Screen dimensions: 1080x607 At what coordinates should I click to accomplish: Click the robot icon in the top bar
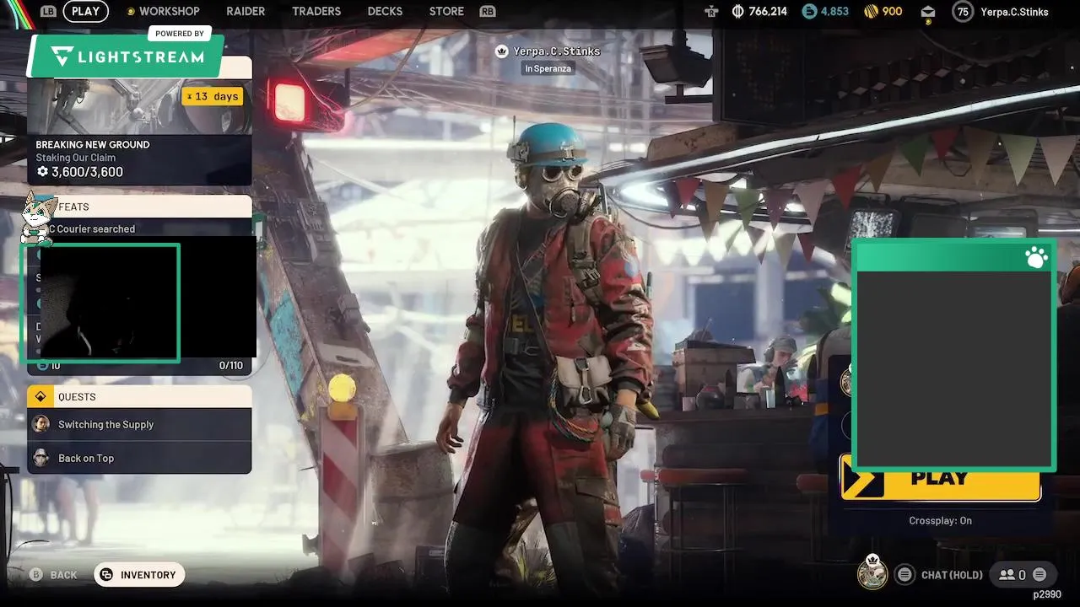point(711,11)
